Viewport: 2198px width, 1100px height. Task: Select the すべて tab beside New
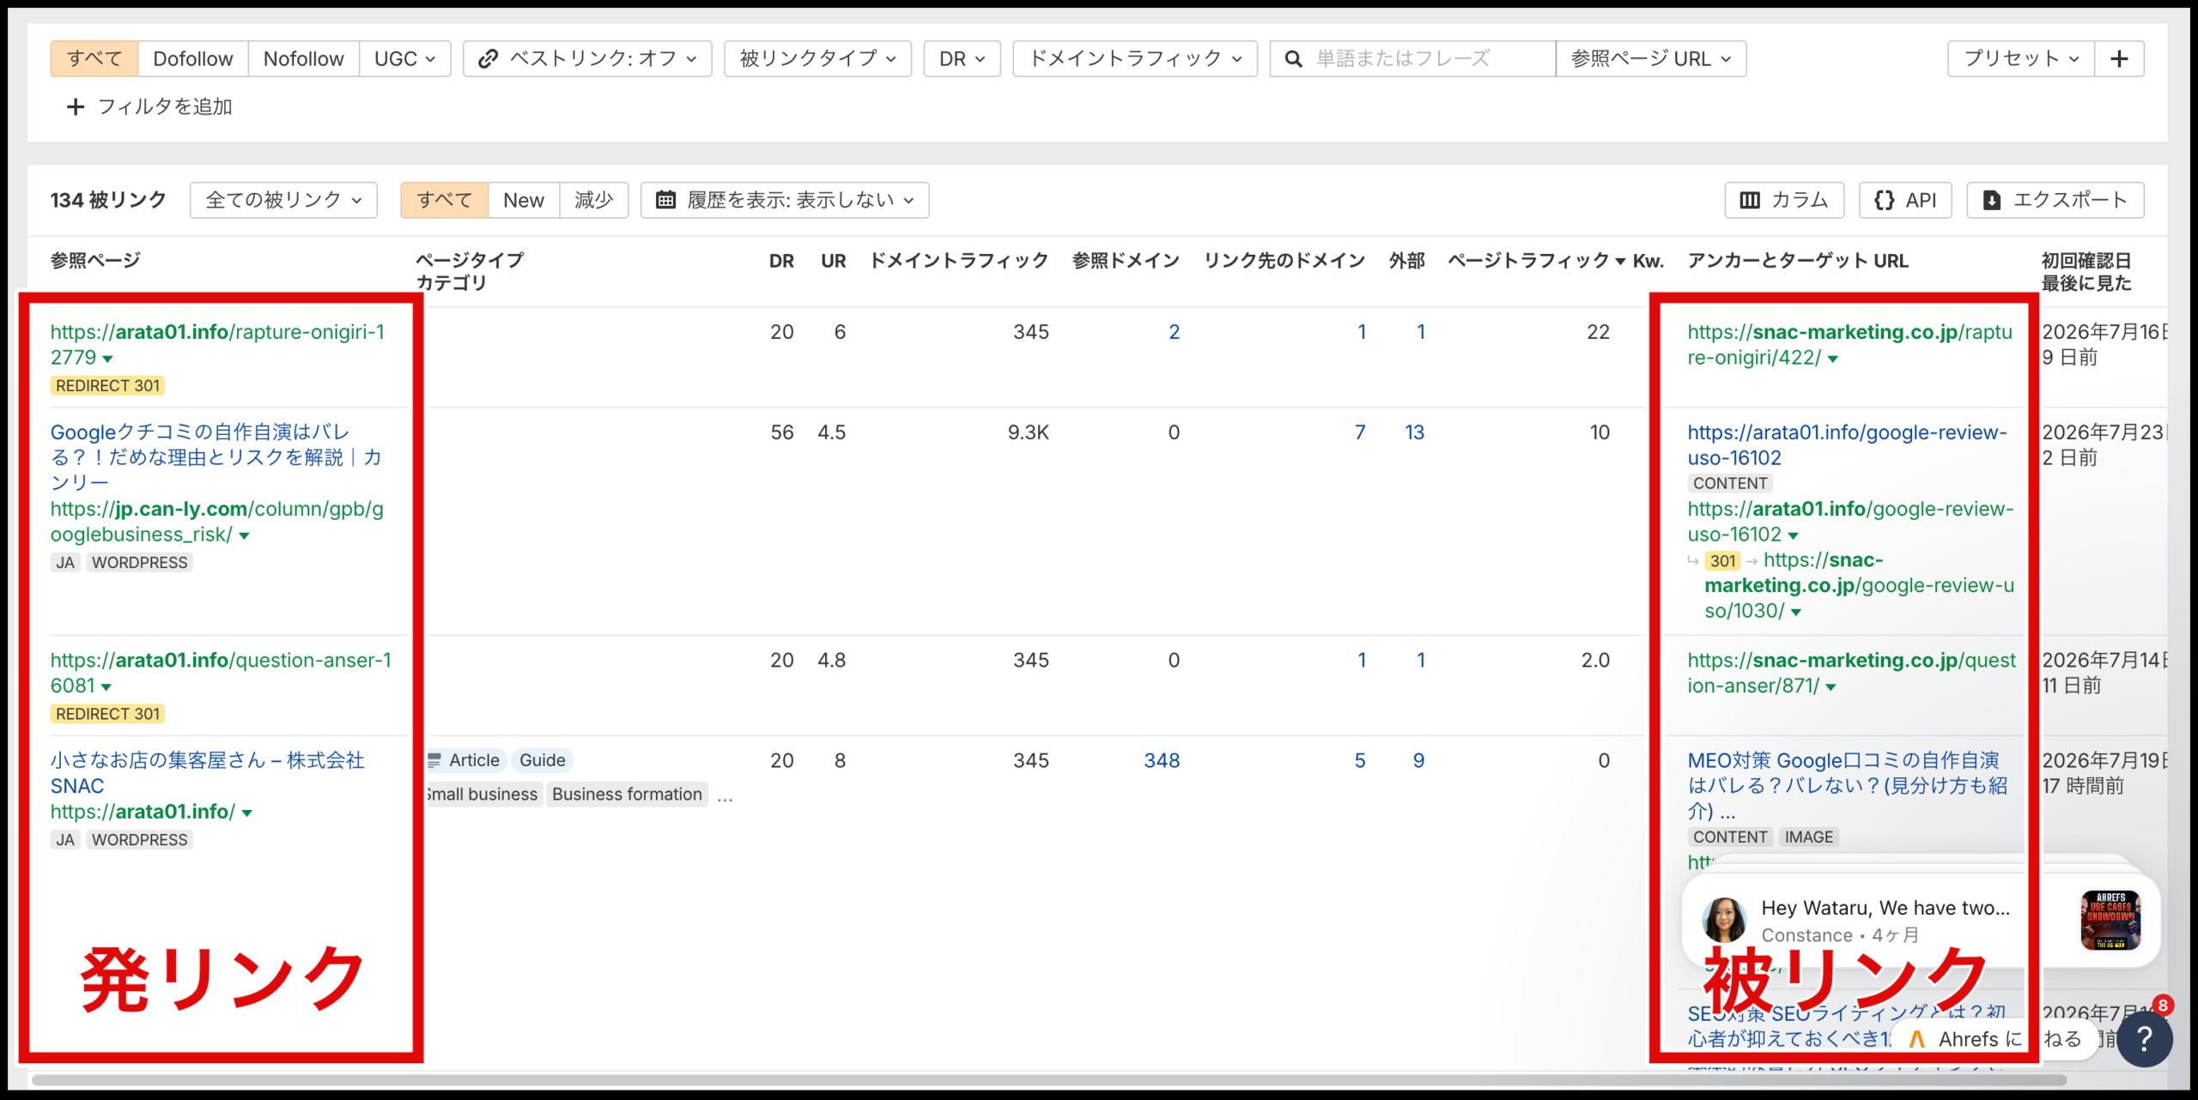(x=445, y=200)
